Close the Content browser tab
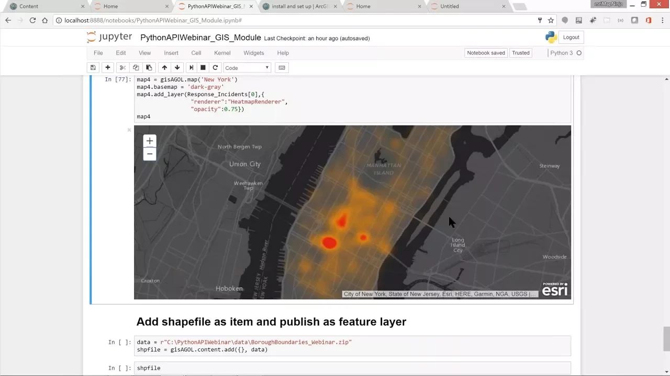This screenshot has height=376, width=670. click(x=83, y=6)
